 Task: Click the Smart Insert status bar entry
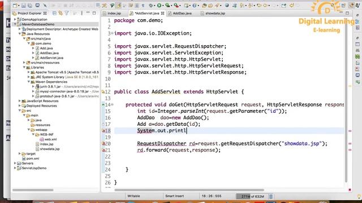(x=174, y=196)
